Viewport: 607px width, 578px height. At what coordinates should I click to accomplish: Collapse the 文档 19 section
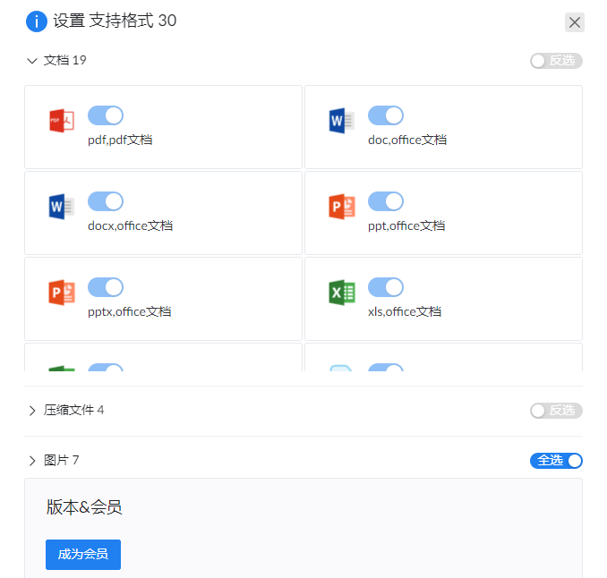coord(32,61)
